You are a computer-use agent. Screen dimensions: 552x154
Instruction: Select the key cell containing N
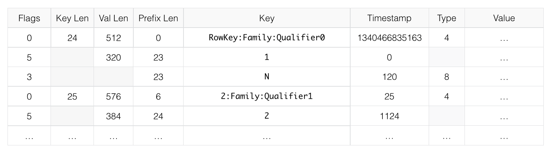click(267, 77)
